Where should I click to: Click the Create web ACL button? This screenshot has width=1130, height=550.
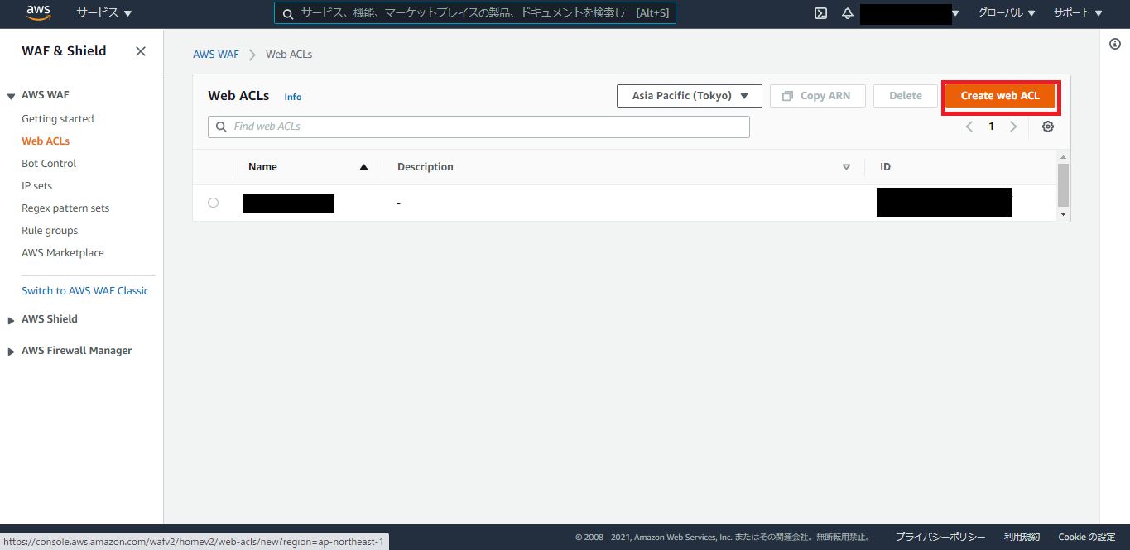(x=1000, y=96)
